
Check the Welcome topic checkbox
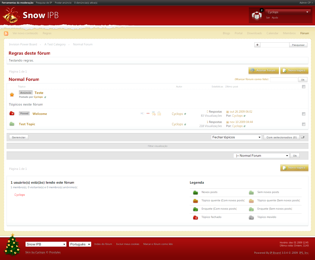click(304, 114)
